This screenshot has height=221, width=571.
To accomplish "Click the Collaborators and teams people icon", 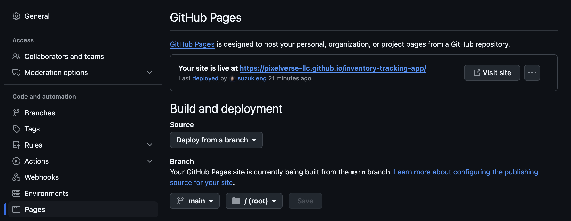I will pyautogui.click(x=16, y=56).
